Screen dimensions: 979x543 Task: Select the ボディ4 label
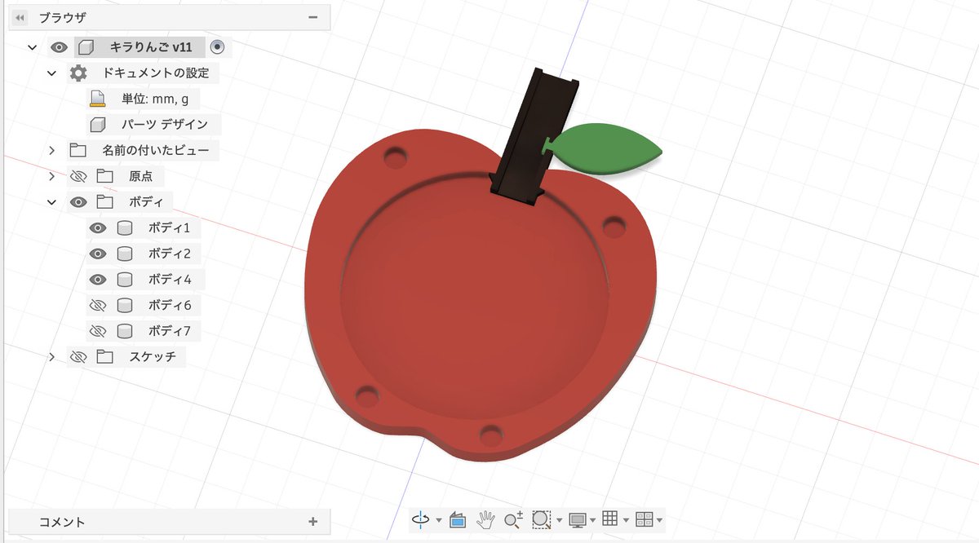(x=170, y=280)
